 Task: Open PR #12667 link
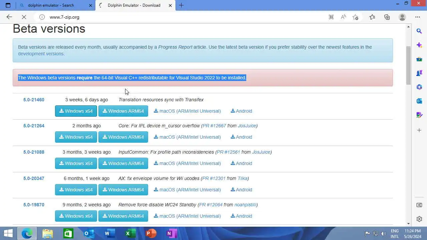(x=214, y=126)
